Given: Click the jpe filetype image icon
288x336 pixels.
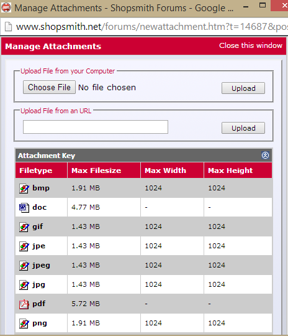Looking at the screenshot, I should click(x=24, y=246).
